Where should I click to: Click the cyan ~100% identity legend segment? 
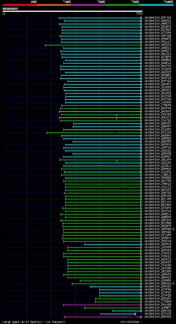(156, 5)
